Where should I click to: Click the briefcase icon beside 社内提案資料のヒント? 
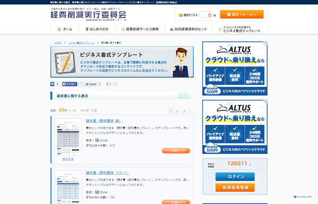172,29
